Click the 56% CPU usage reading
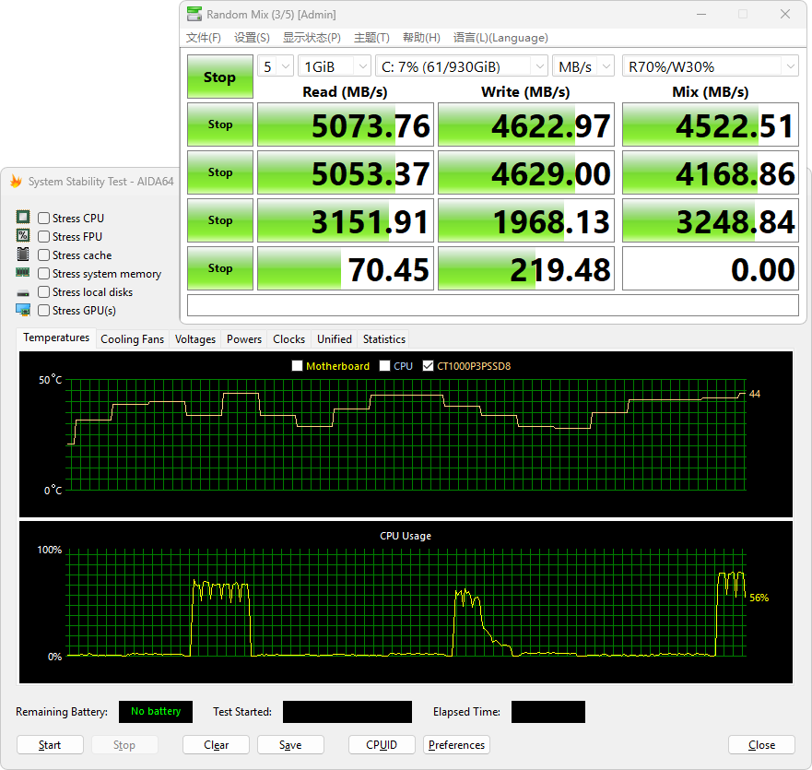 coord(759,598)
